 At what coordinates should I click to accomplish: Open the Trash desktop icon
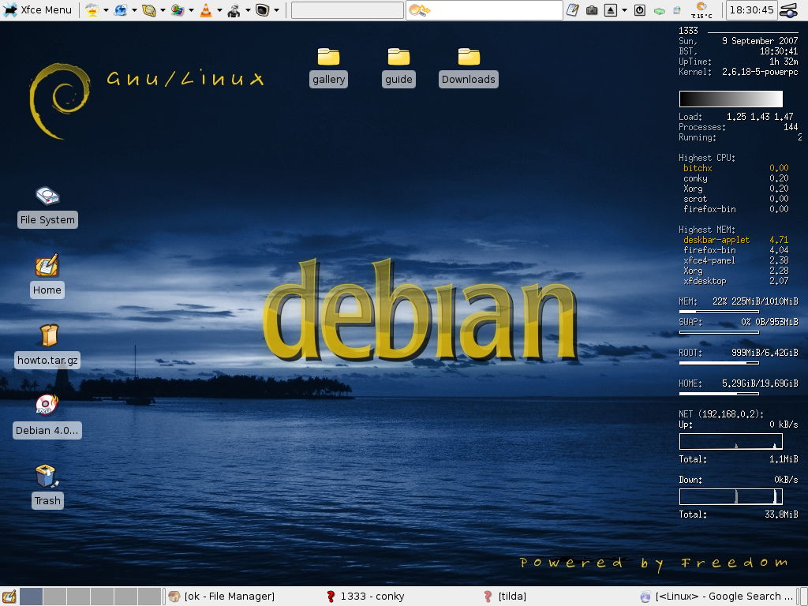coord(47,487)
